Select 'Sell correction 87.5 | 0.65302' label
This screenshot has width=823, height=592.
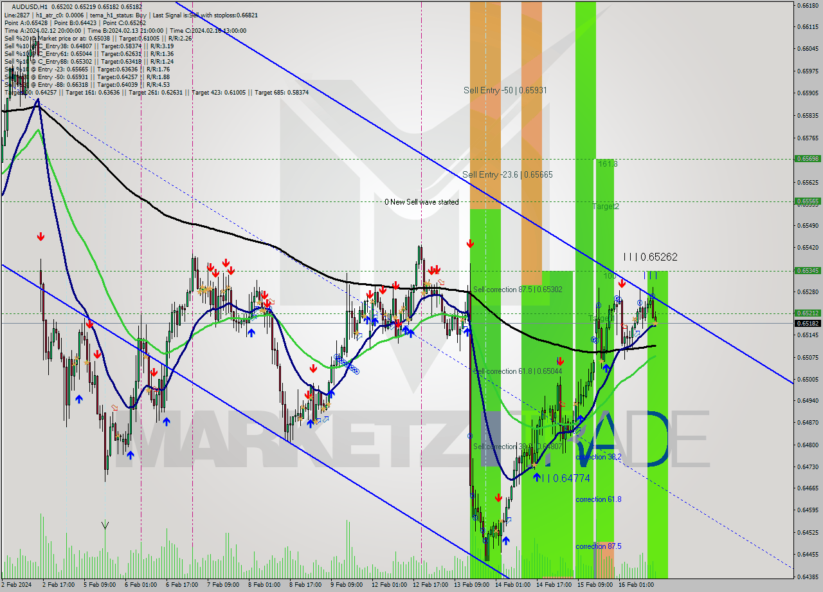click(x=518, y=290)
